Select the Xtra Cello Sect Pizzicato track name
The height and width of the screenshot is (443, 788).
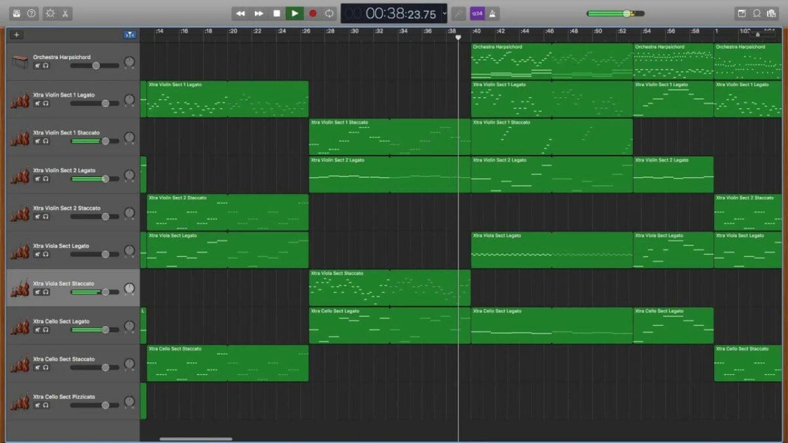point(64,397)
